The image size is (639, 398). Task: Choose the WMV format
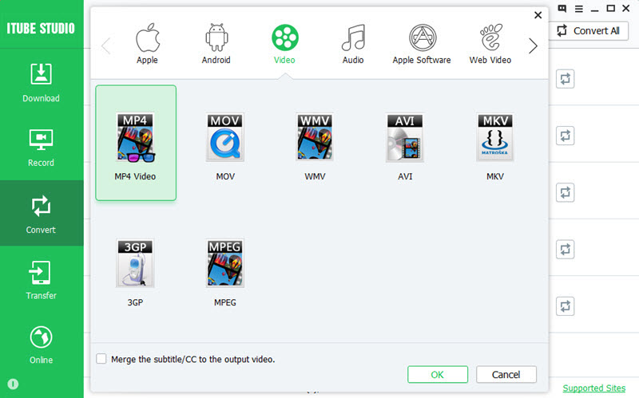315,147
